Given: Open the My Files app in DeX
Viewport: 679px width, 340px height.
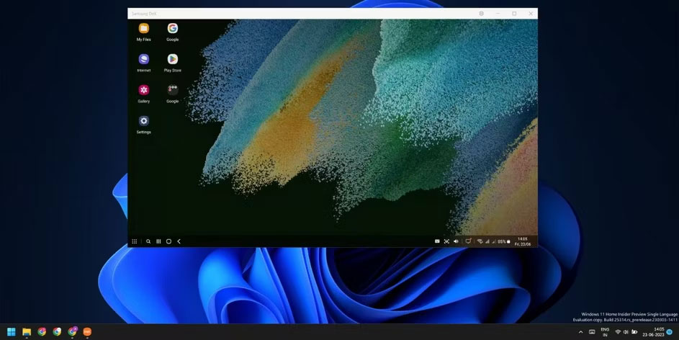Looking at the screenshot, I should click(x=144, y=28).
